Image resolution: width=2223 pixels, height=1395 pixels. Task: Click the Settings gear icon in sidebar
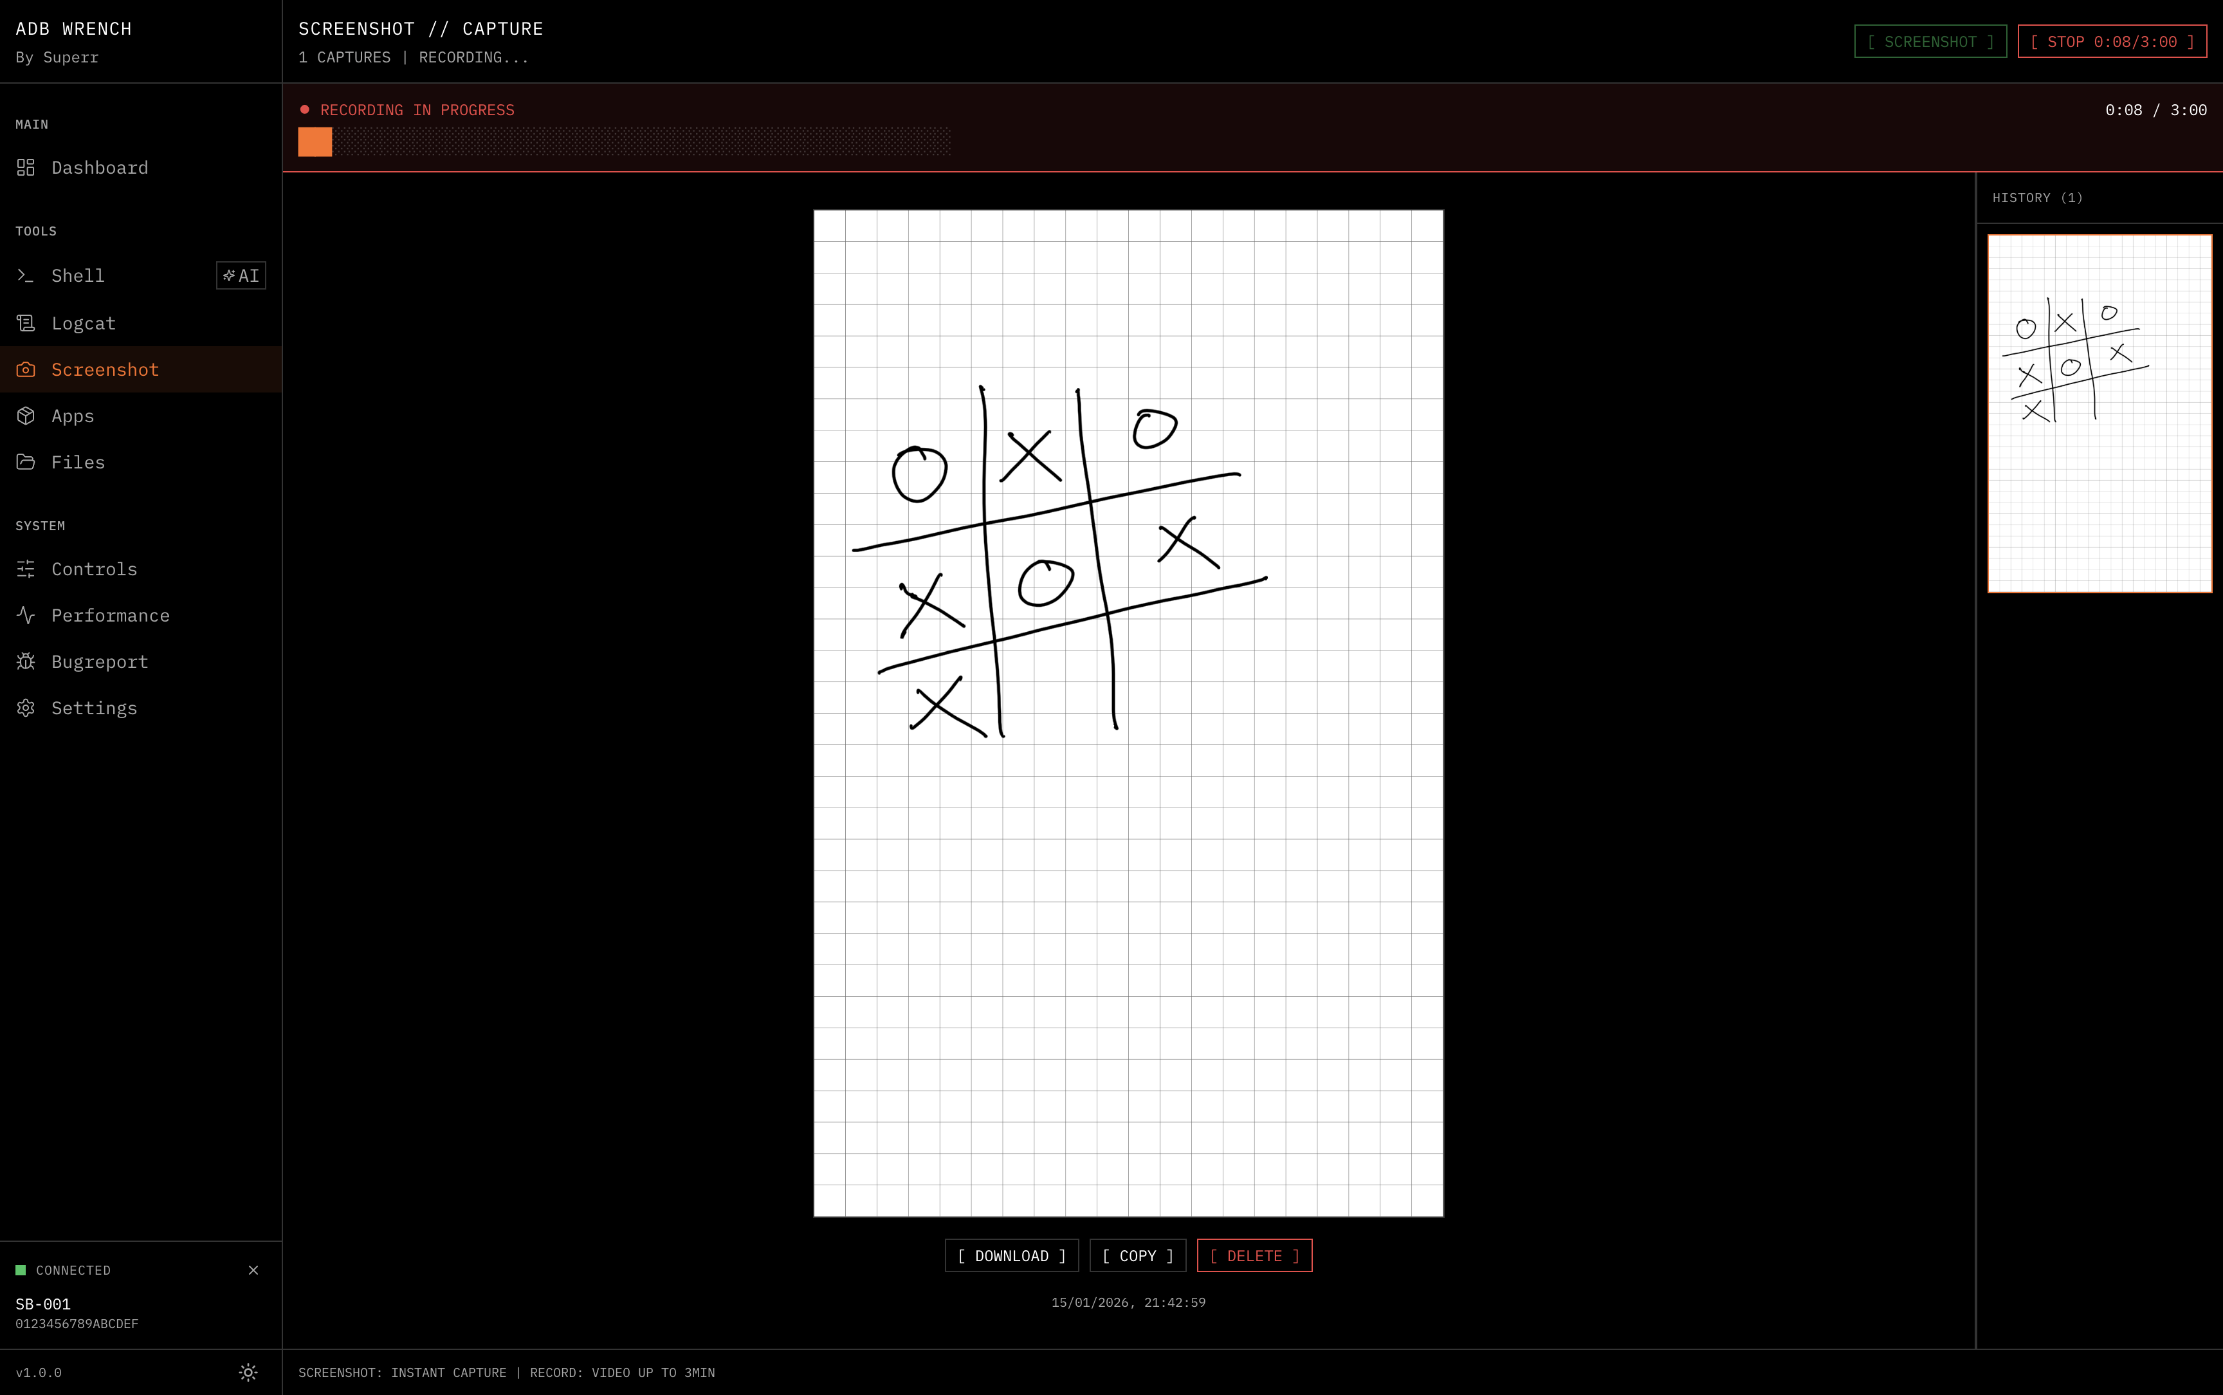pyautogui.click(x=26, y=708)
